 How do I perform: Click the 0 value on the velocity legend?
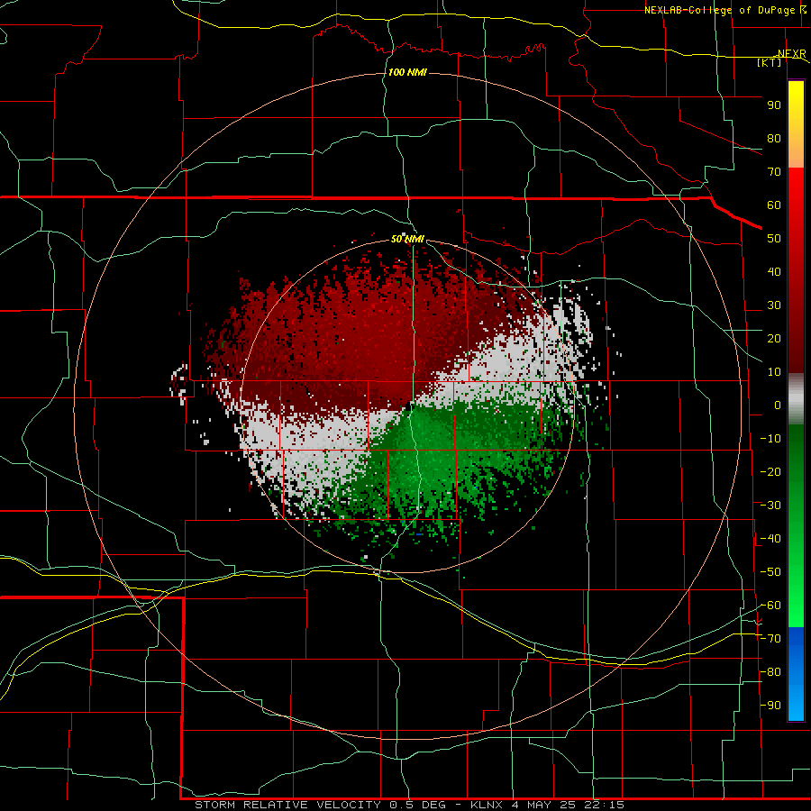click(778, 405)
